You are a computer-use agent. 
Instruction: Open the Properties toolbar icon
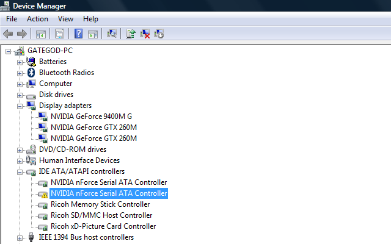tap(60, 34)
